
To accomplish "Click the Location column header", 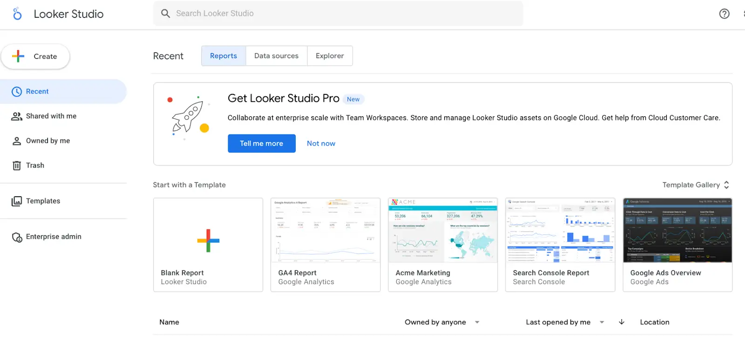I will pos(655,322).
